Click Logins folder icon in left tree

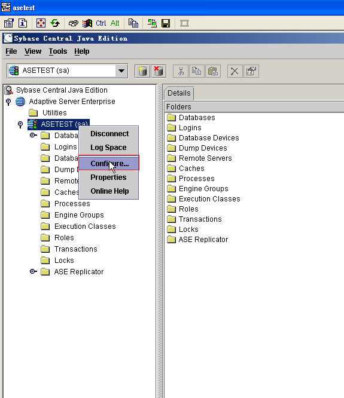tap(45, 147)
